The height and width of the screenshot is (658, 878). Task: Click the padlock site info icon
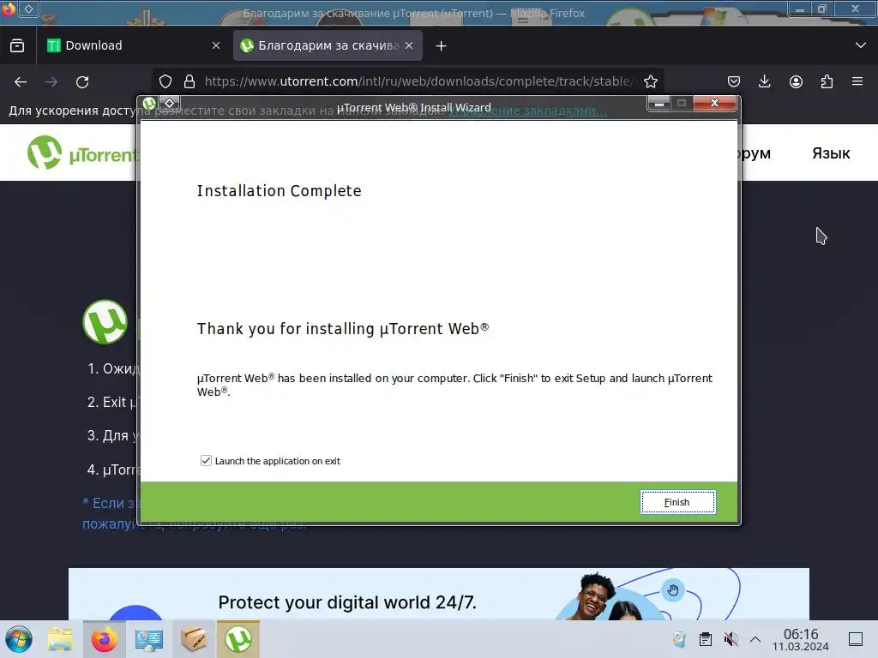point(189,81)
